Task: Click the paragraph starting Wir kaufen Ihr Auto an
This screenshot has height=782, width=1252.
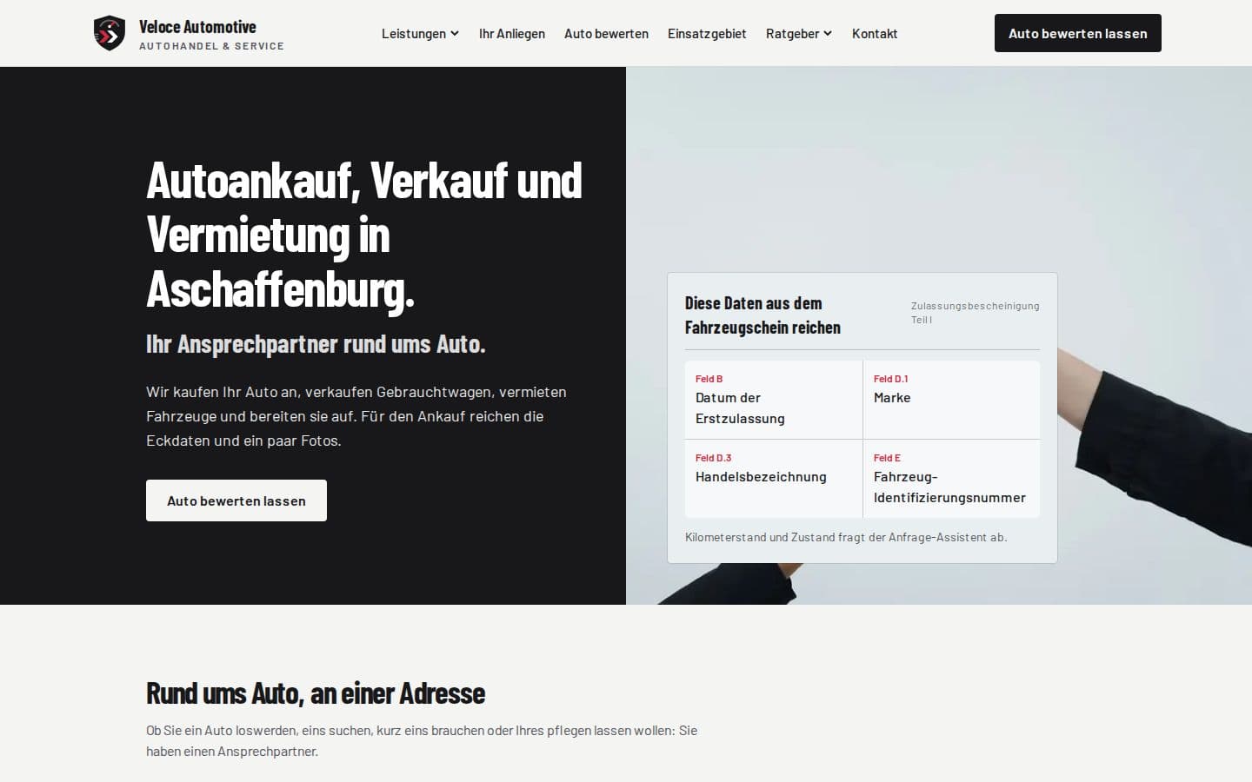Action: point(356,416)
